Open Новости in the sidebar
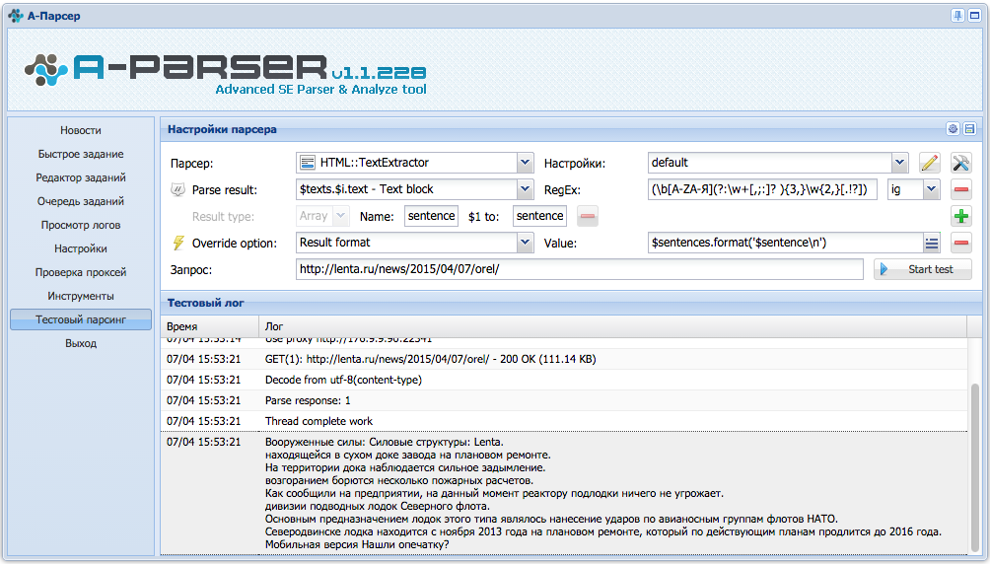This screenshot has height=564, width=990. [81, 130]
